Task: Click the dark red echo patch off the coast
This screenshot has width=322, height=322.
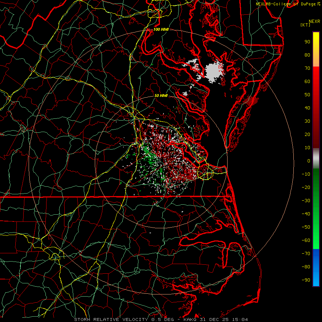Action: 251,101
